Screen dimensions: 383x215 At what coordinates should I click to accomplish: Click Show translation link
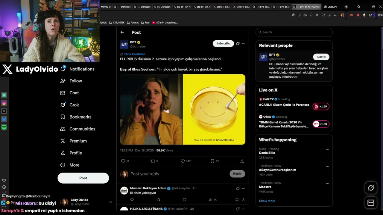pyautogui.click(x=135, y=54)
